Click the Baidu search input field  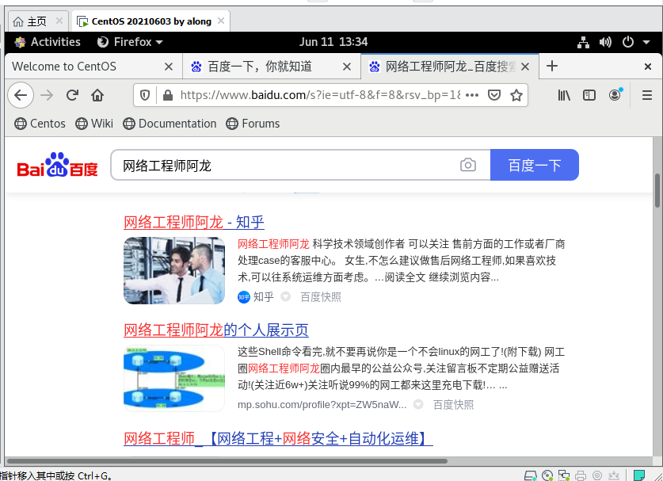tap(285, 165)
